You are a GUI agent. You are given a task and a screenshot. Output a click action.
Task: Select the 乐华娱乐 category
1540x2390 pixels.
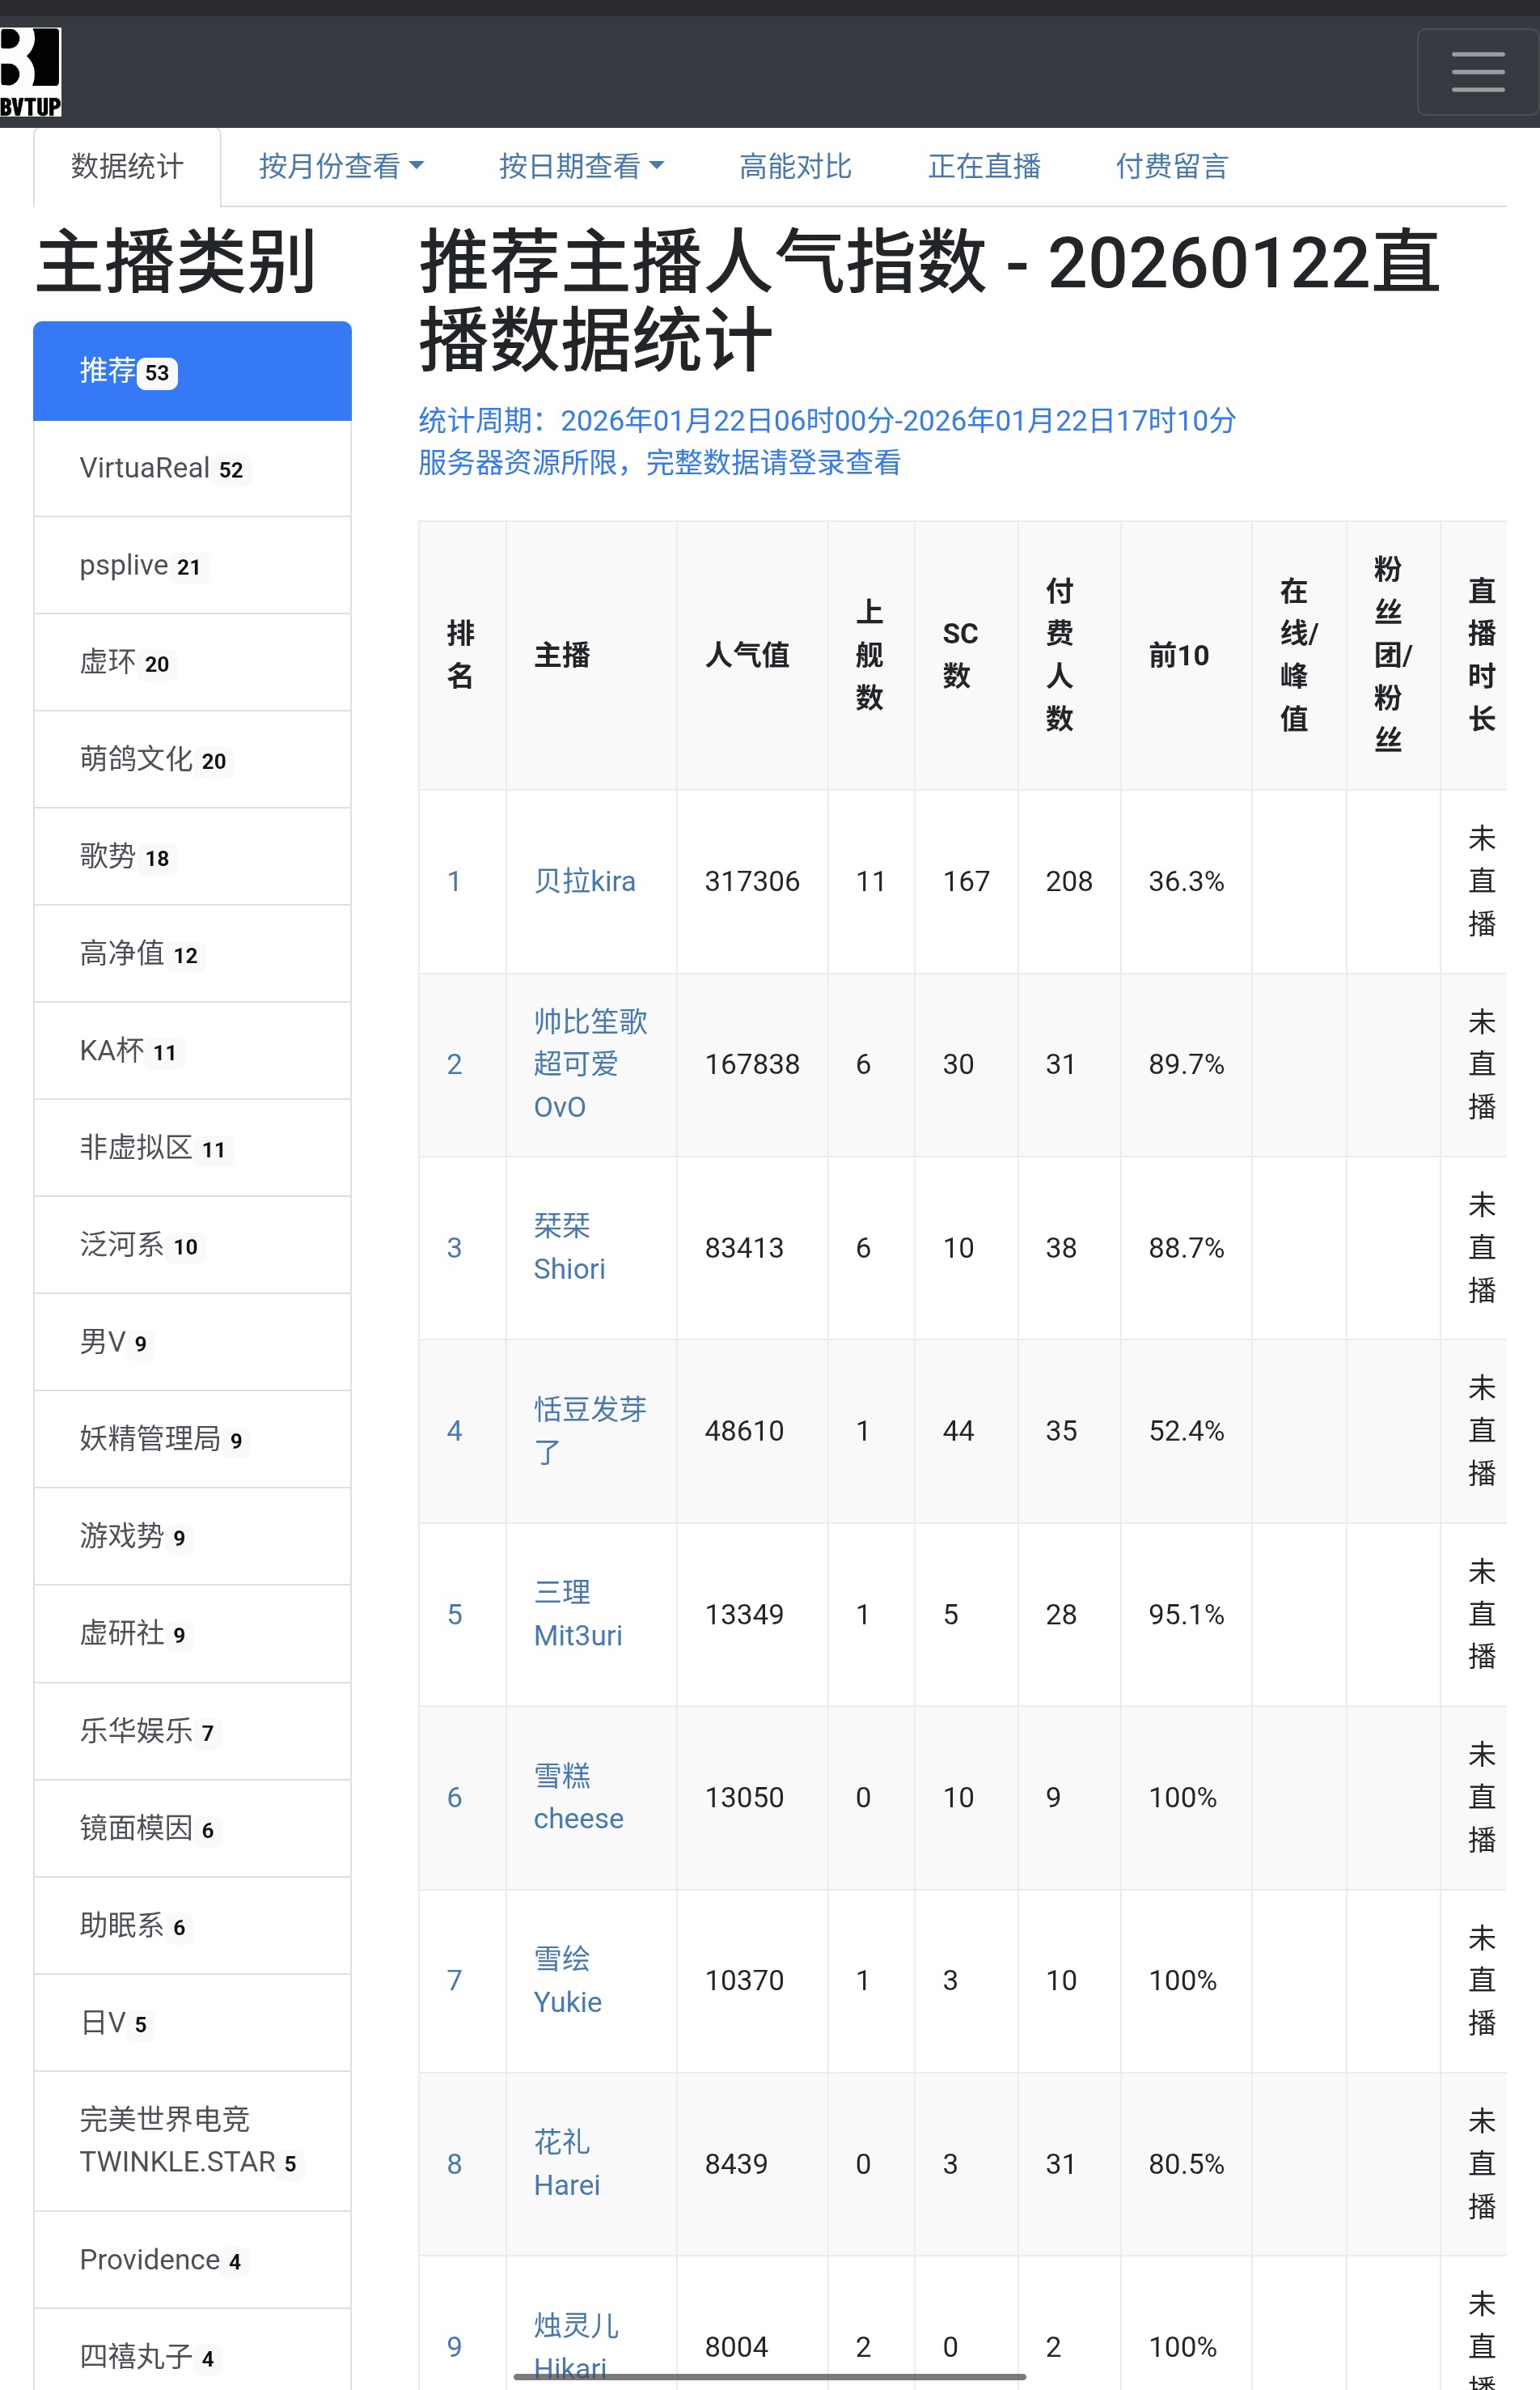[192, 1730]
